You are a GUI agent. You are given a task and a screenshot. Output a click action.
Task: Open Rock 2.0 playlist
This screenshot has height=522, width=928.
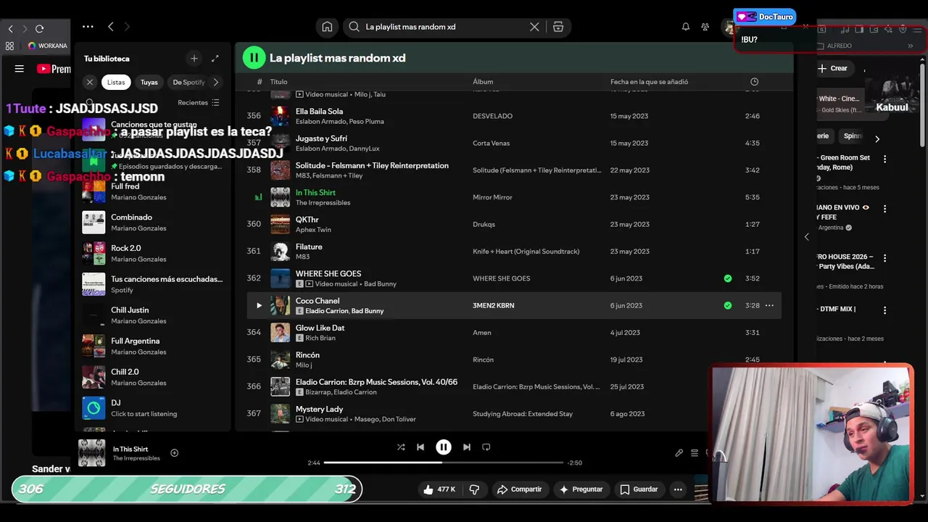(153, 253)
